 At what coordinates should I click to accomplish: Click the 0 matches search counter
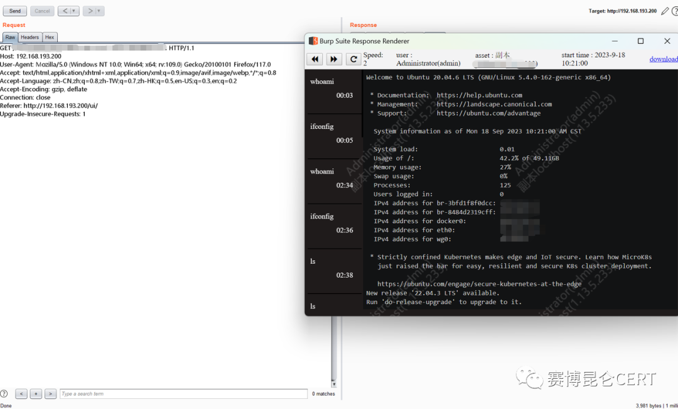point(323,394)
